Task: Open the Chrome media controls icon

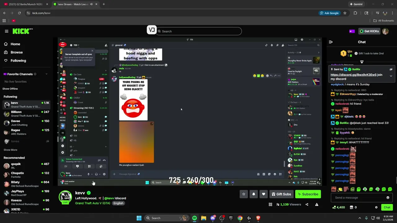Action: (x=377, y=13)
